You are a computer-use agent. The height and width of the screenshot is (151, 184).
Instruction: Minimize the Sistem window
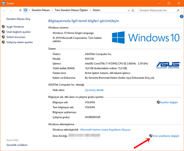click(x=159, y=3)
